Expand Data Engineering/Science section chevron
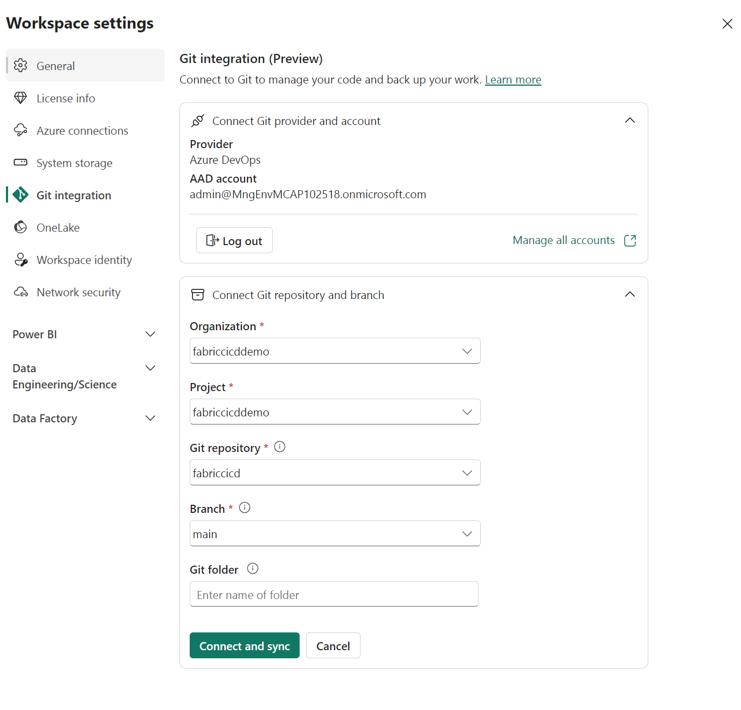741x710 pixels. click(150, 368)
